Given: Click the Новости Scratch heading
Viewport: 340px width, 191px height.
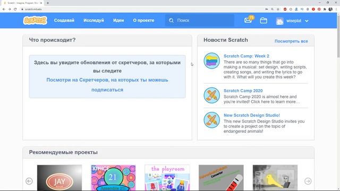Looking at the screenshot, I should [x=225, y=40].
